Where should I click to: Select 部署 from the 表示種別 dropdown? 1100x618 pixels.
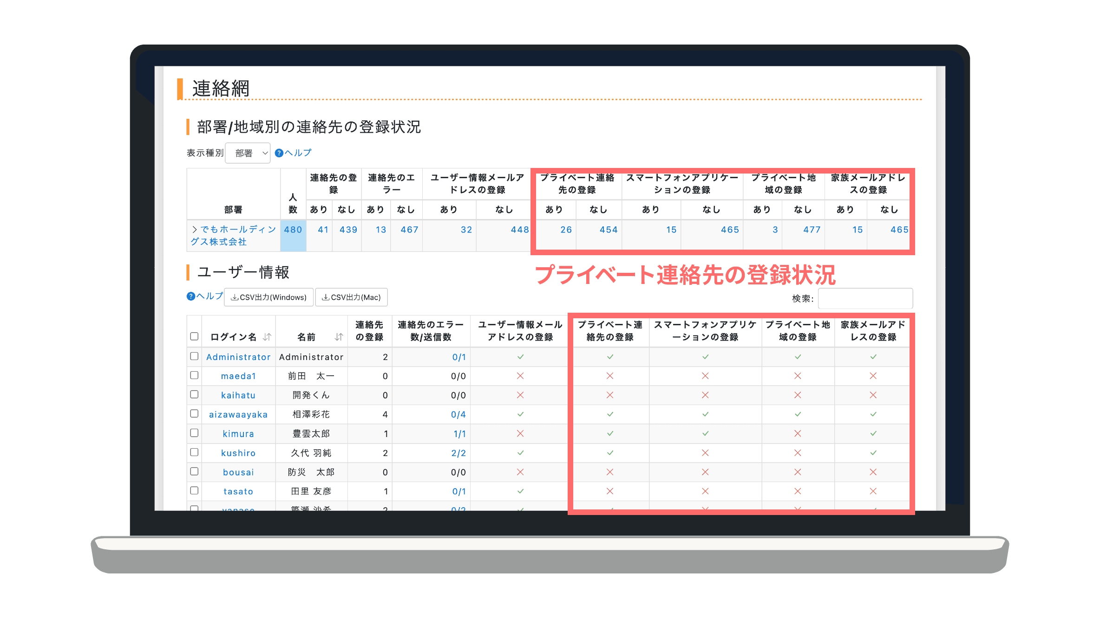coord(249,153)
